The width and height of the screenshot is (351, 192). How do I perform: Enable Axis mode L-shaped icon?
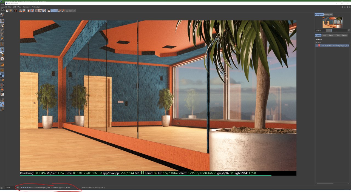pos(2,44)
